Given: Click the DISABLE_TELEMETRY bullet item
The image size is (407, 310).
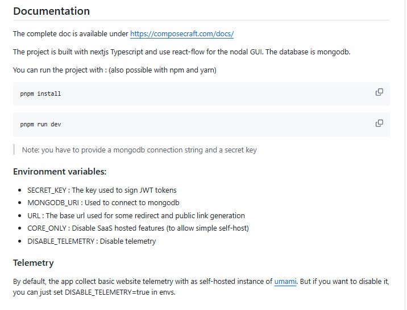Looking at the screenshot, I should coord(92,241).
